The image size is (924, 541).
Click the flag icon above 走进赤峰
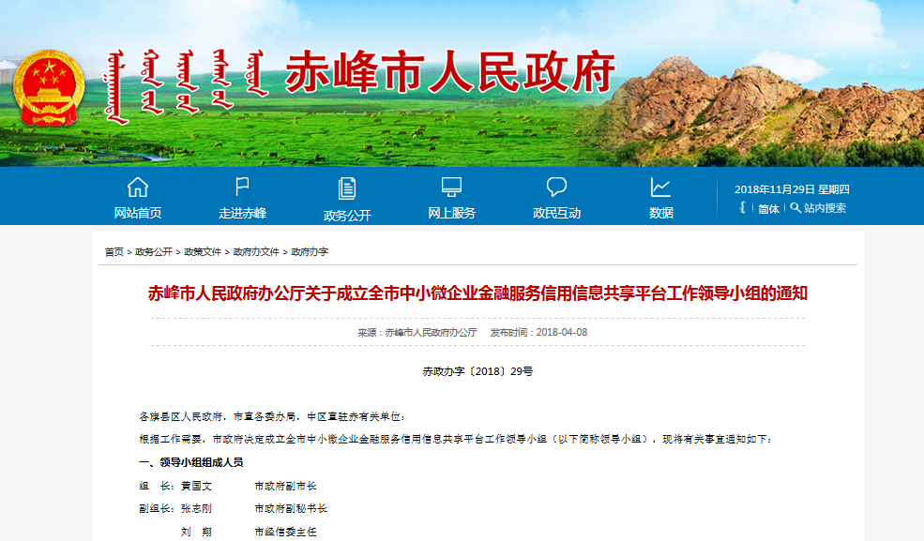[x=242, y=187]
